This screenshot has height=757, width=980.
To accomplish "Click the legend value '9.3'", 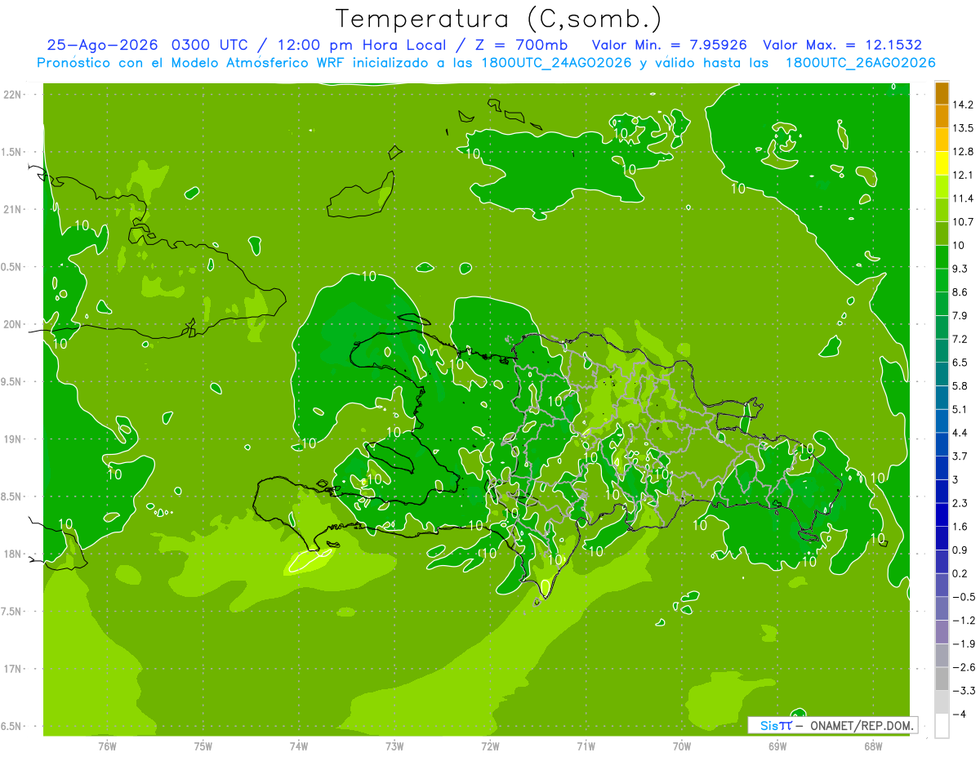I will 960,269.
